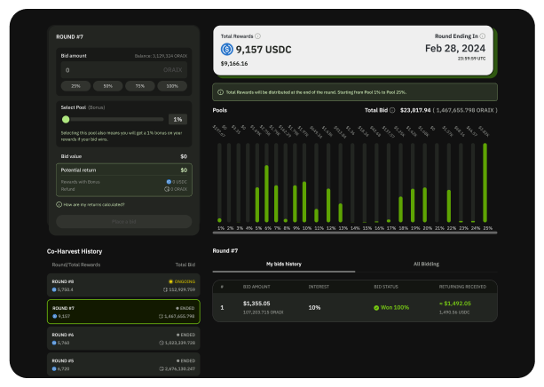The image size is (544, 387).
Task: Click the Total Bid info icon
Action: coord(392,110)
